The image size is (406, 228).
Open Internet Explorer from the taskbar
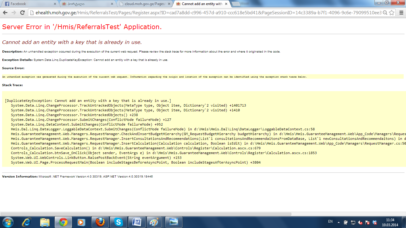pyautogui.click(x=26, y=222)
